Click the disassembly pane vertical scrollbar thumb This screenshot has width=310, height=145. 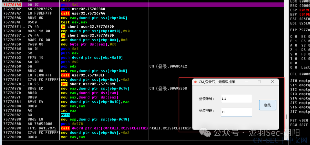tap(286, 117)
